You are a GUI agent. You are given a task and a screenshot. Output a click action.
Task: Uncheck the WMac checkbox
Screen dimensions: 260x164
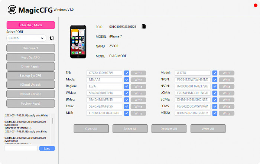click(x=127, y=93)
